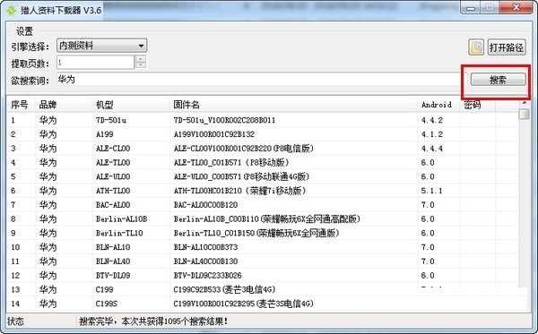Image resolution: width=538 pixels, height=334 pixels.
Task: Click Android version 5.1.1 cell
Action: [431, 191]
